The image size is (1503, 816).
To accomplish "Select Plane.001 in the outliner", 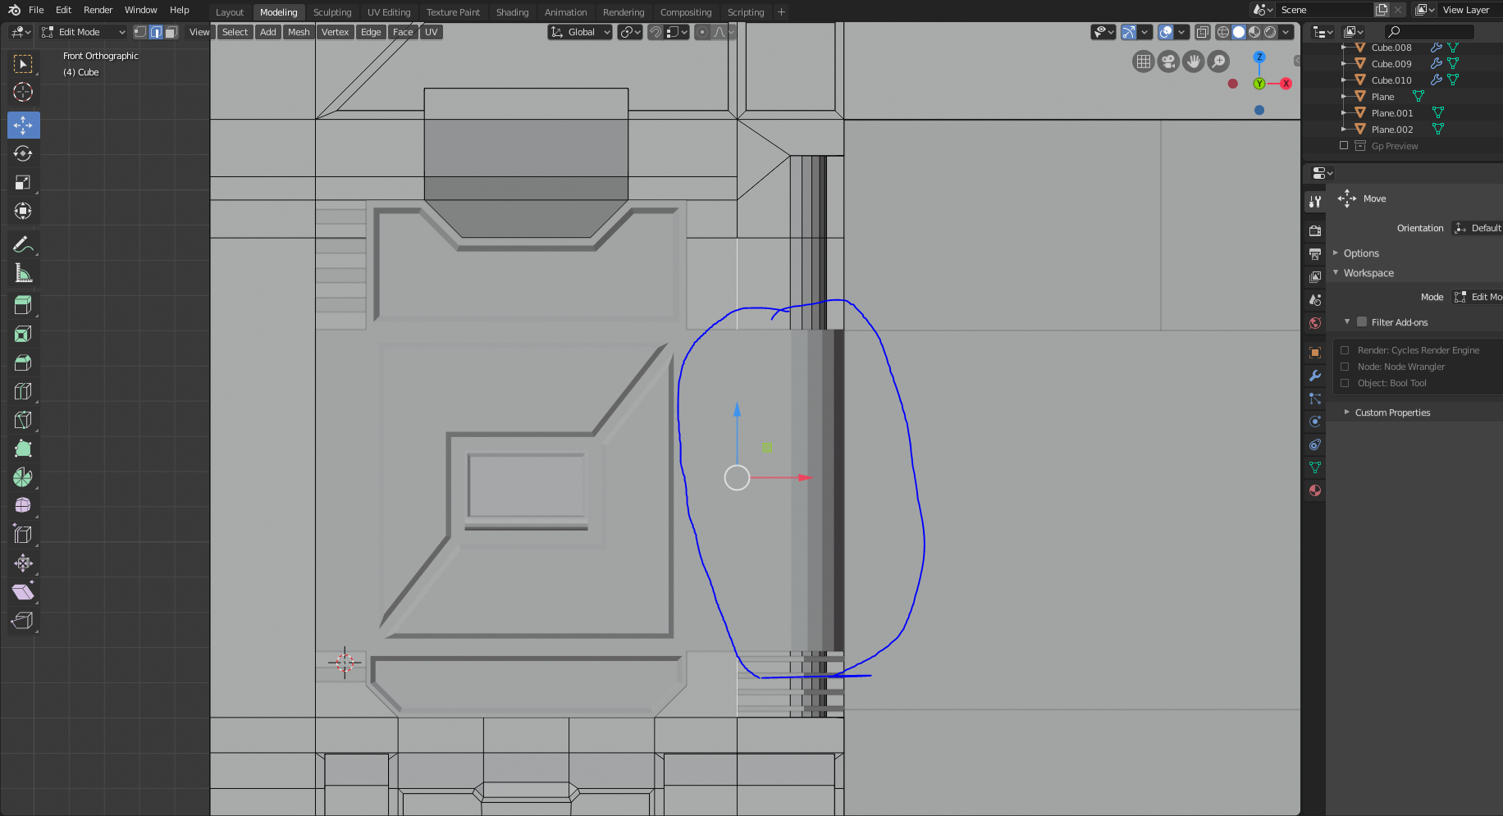I will [1392, 113].
